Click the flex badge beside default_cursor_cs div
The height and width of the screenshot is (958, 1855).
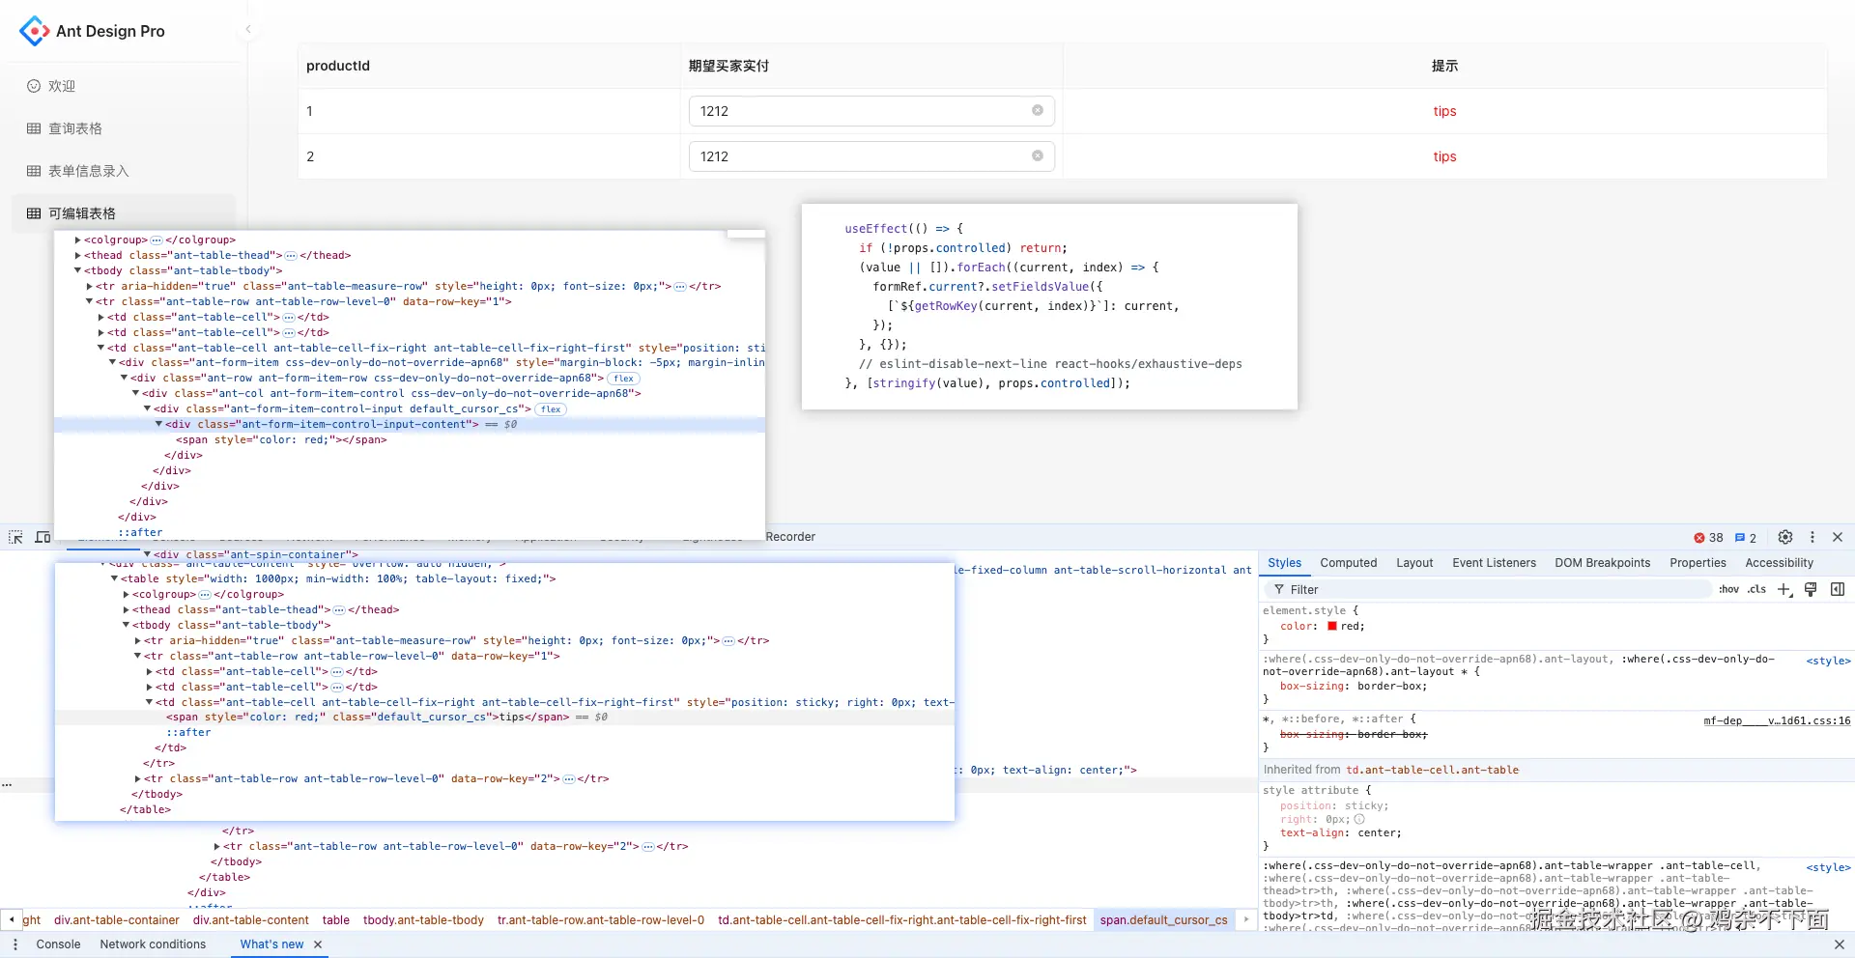pos(551,409)
